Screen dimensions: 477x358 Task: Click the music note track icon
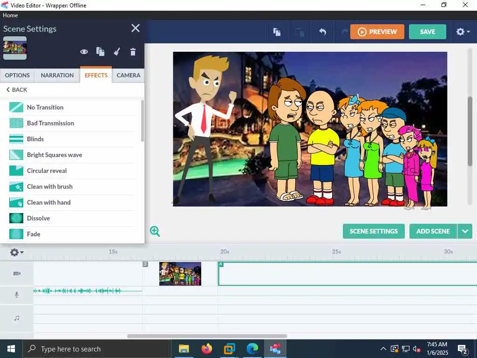coord(17,318)
